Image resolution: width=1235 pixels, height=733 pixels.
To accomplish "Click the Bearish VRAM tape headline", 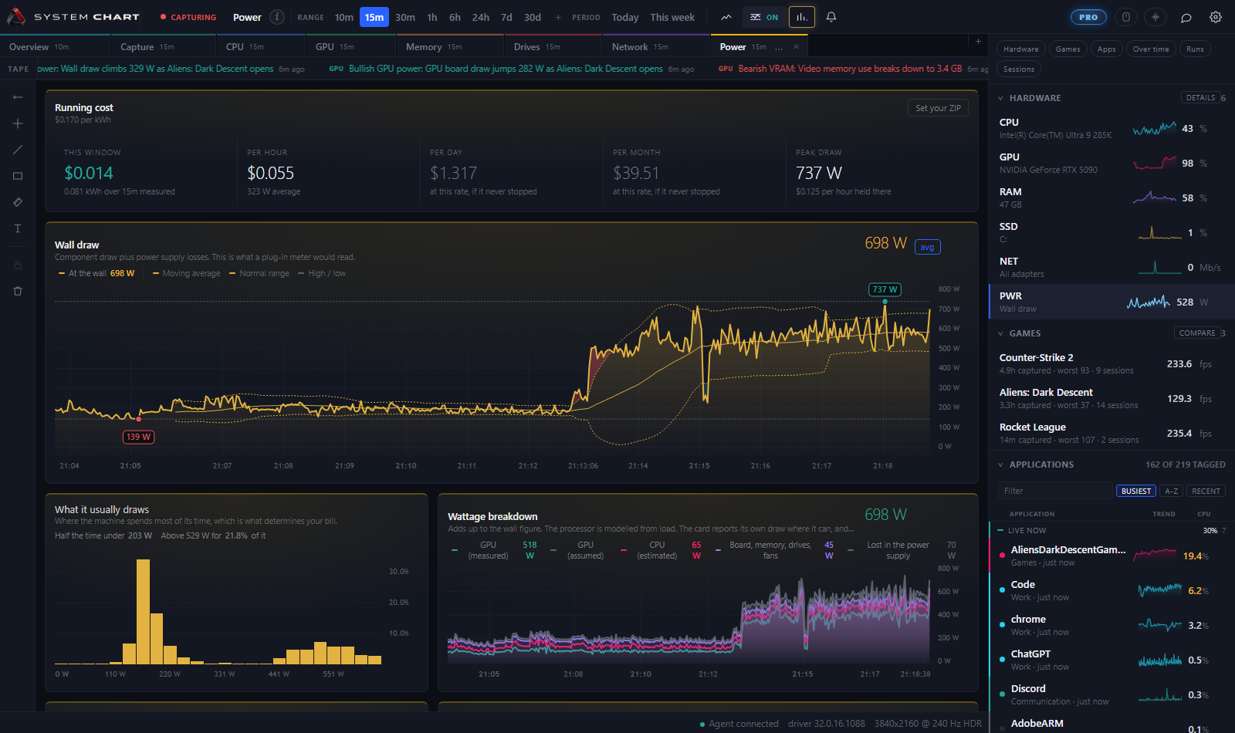I will (850, 69).
